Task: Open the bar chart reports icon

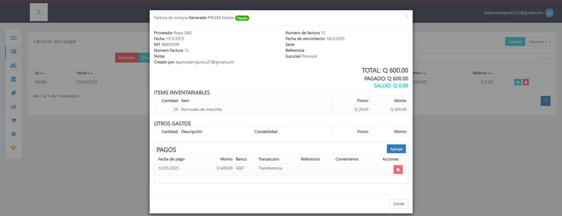Action: point(14,107)
